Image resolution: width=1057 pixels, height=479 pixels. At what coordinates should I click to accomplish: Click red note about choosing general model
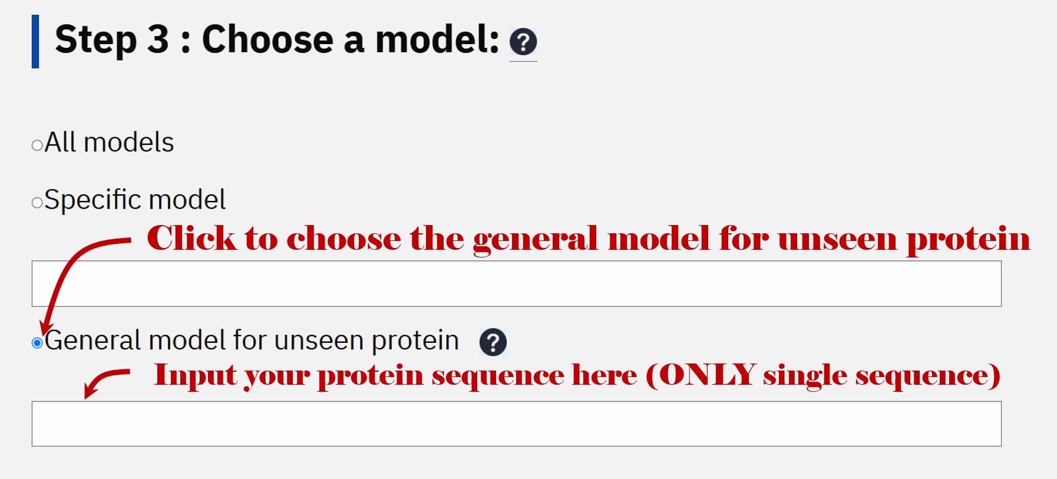pos(588,239)
